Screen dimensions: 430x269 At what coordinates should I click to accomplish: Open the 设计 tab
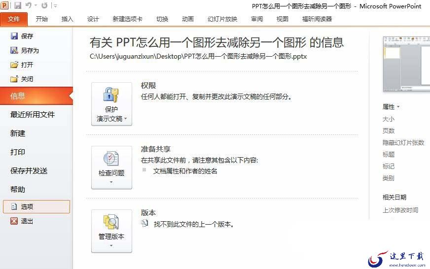(x=93, y=19)
